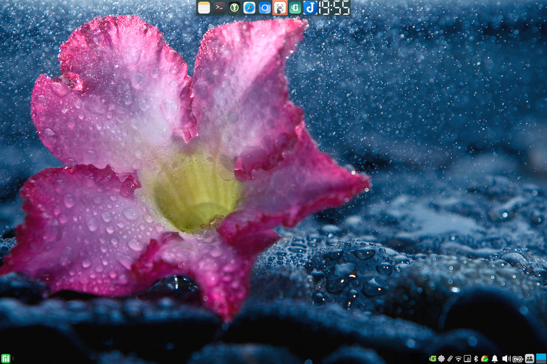Launch the screenshot capture tool
The image size is (547, 364).
pos(280,8)
